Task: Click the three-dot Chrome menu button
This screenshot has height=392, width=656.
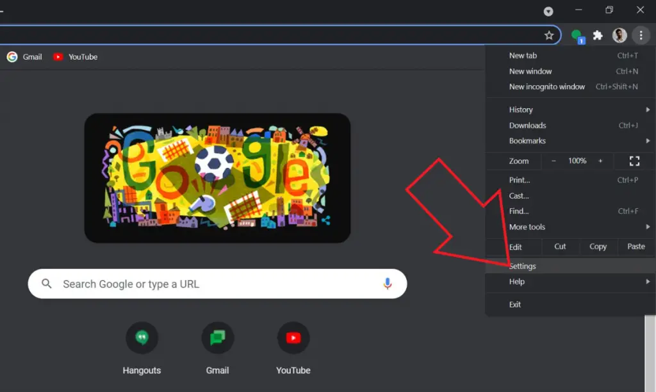Action: [641, 36]
